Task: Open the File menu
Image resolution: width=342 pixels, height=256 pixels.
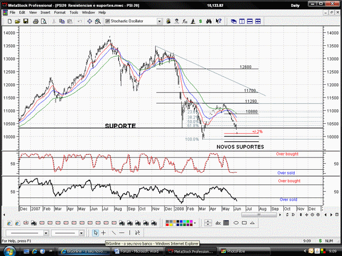Action: [12, 13]
